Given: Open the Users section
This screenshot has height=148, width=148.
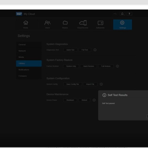Looking at the screenshot, I should tap(47, 25).
